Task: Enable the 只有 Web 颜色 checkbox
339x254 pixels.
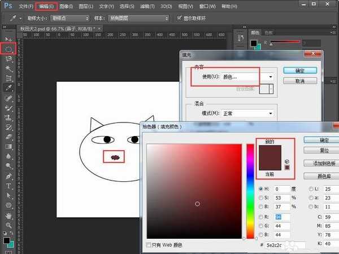Action: coord(149,244)
